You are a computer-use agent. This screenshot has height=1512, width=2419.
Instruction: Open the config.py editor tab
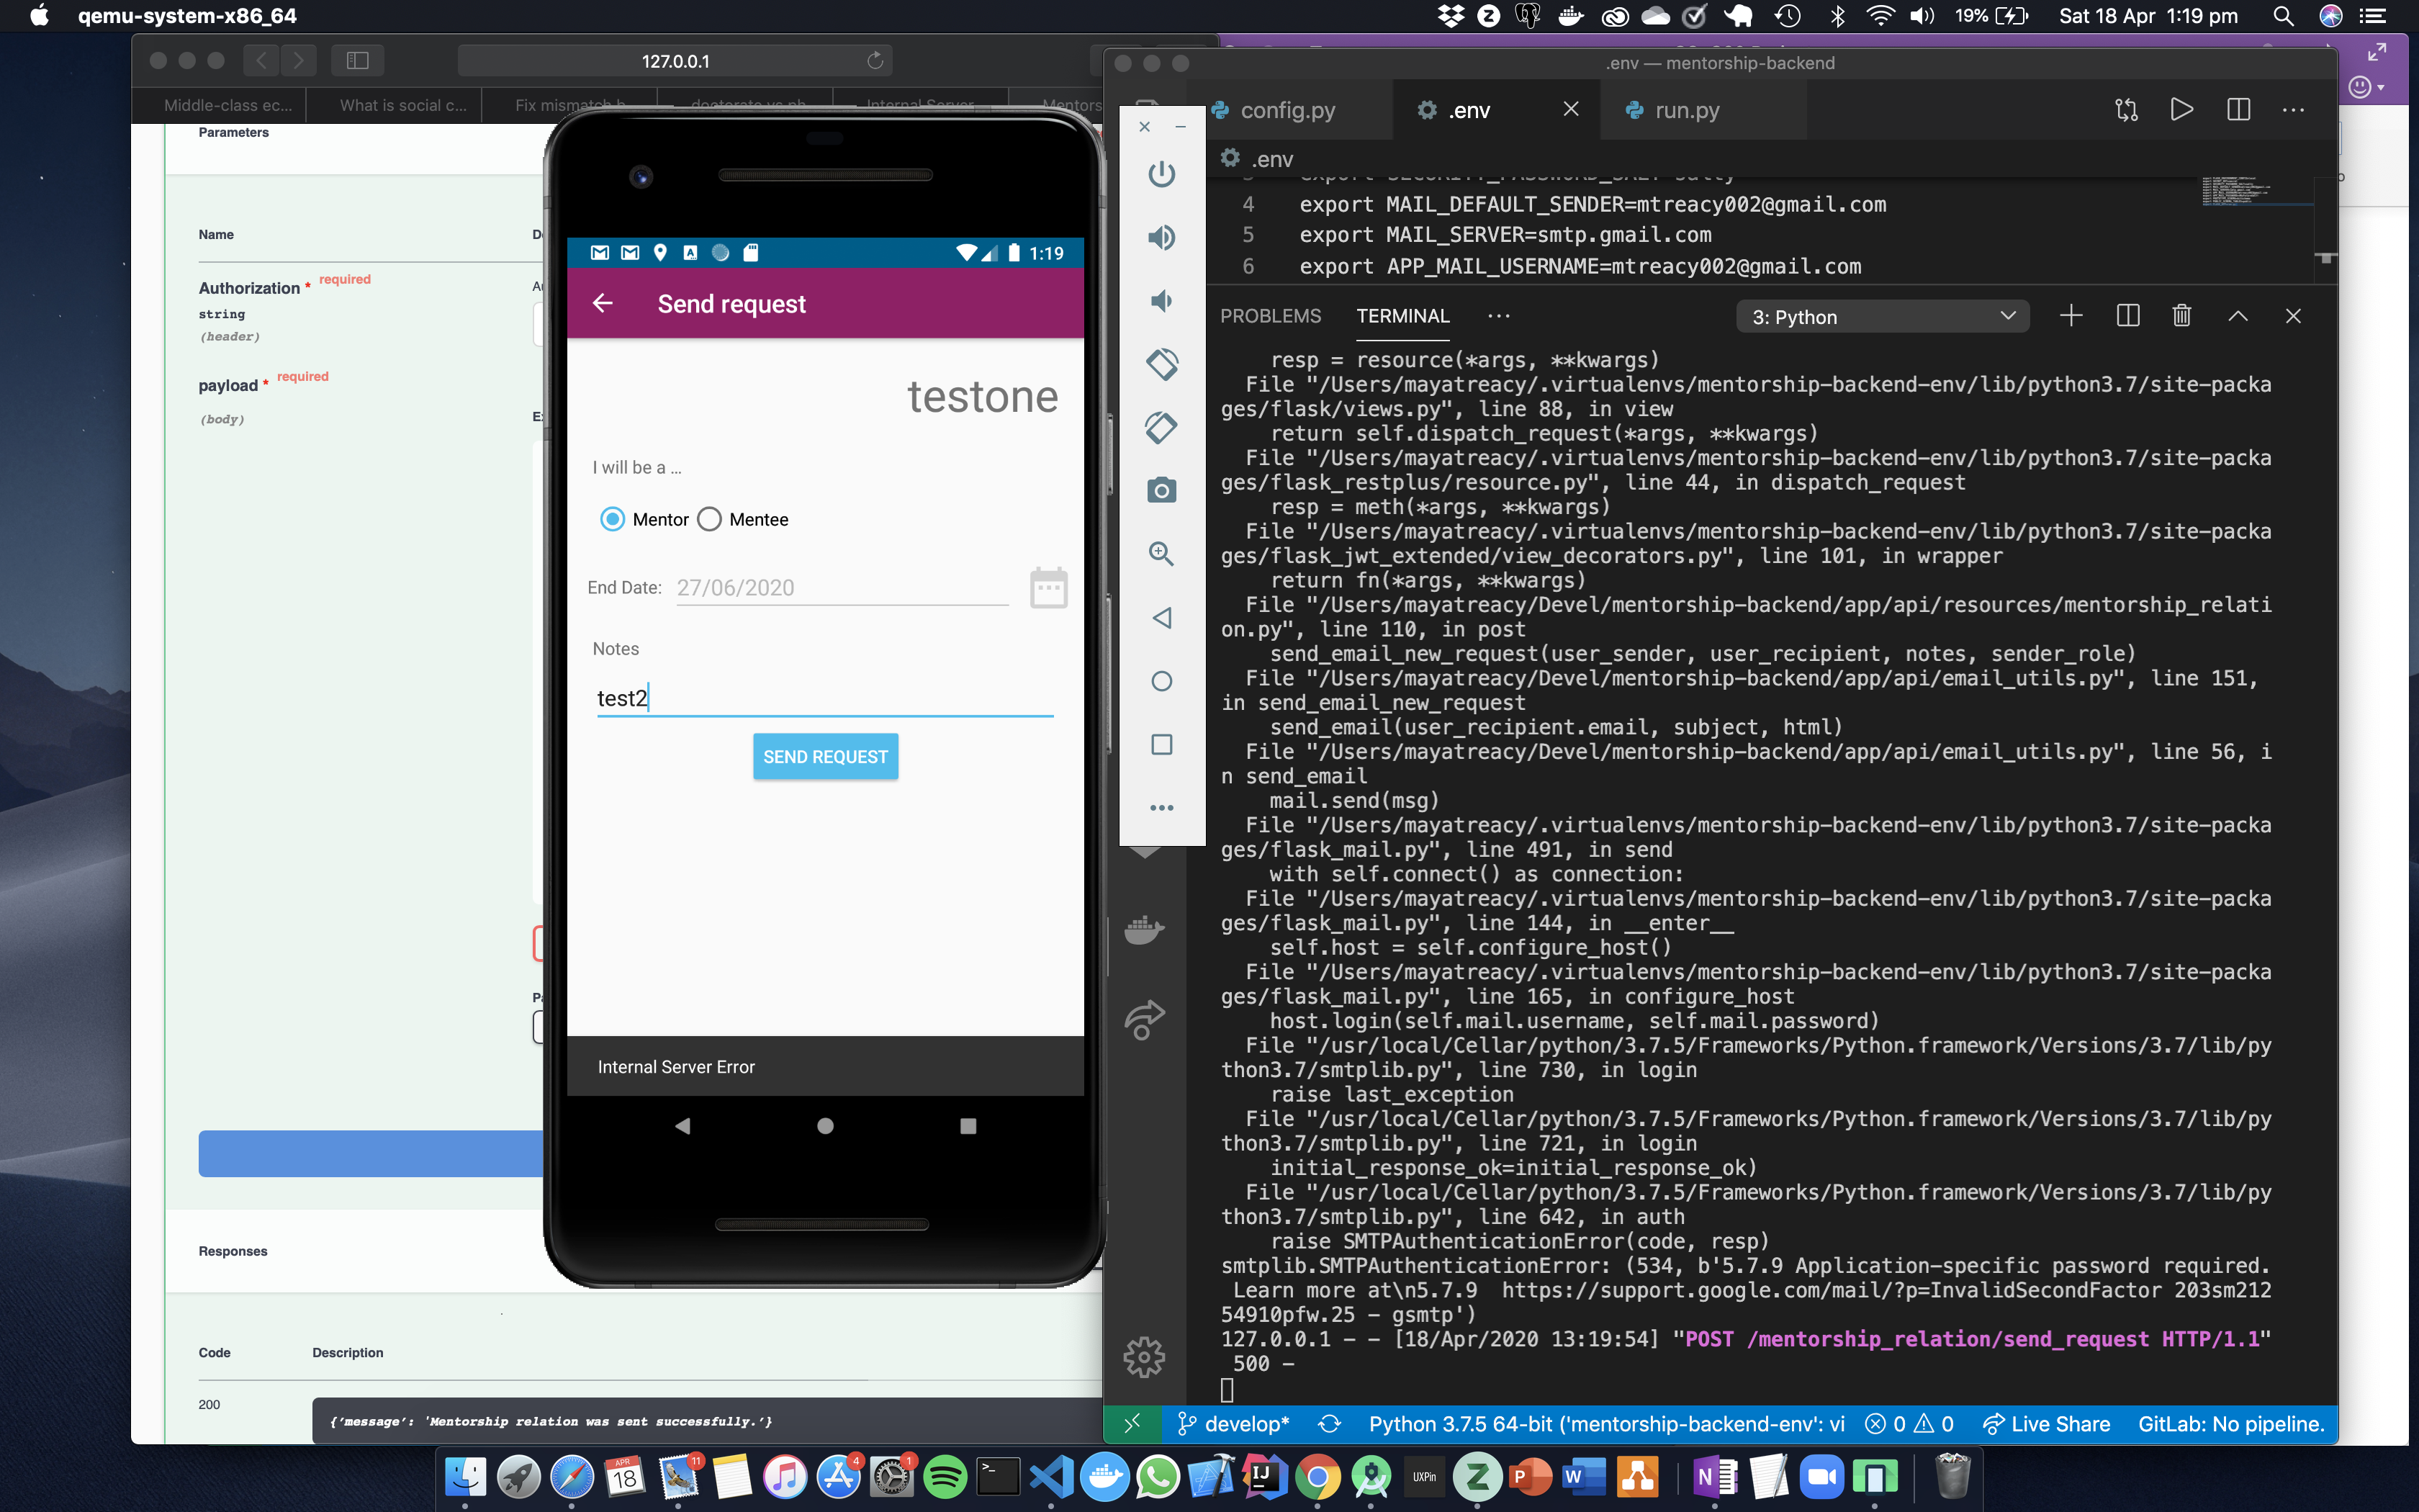[1289, 110]
